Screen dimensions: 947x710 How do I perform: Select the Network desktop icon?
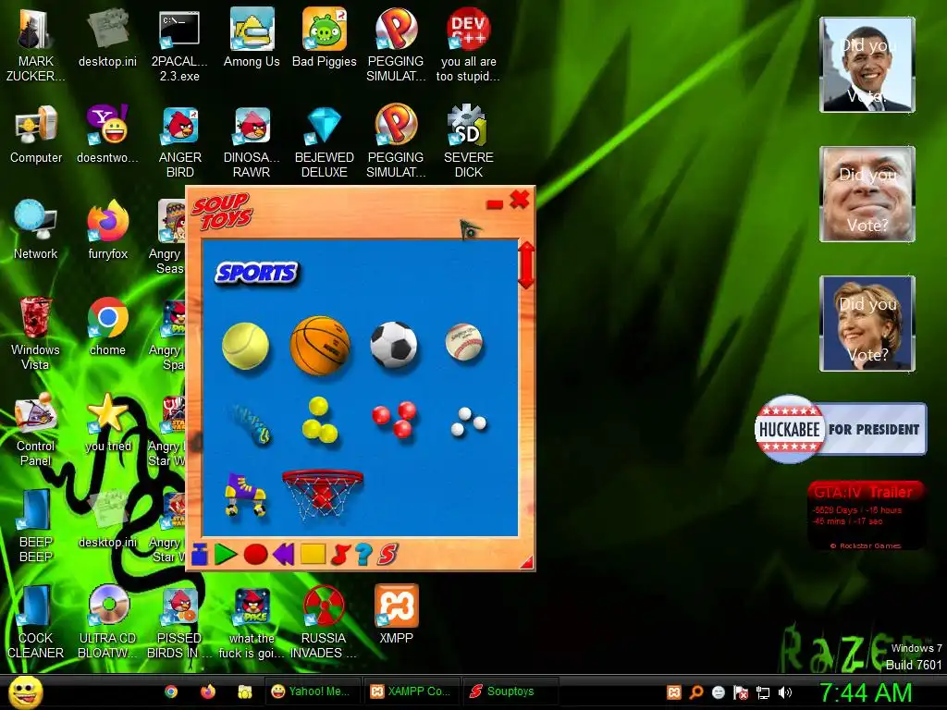36,229
